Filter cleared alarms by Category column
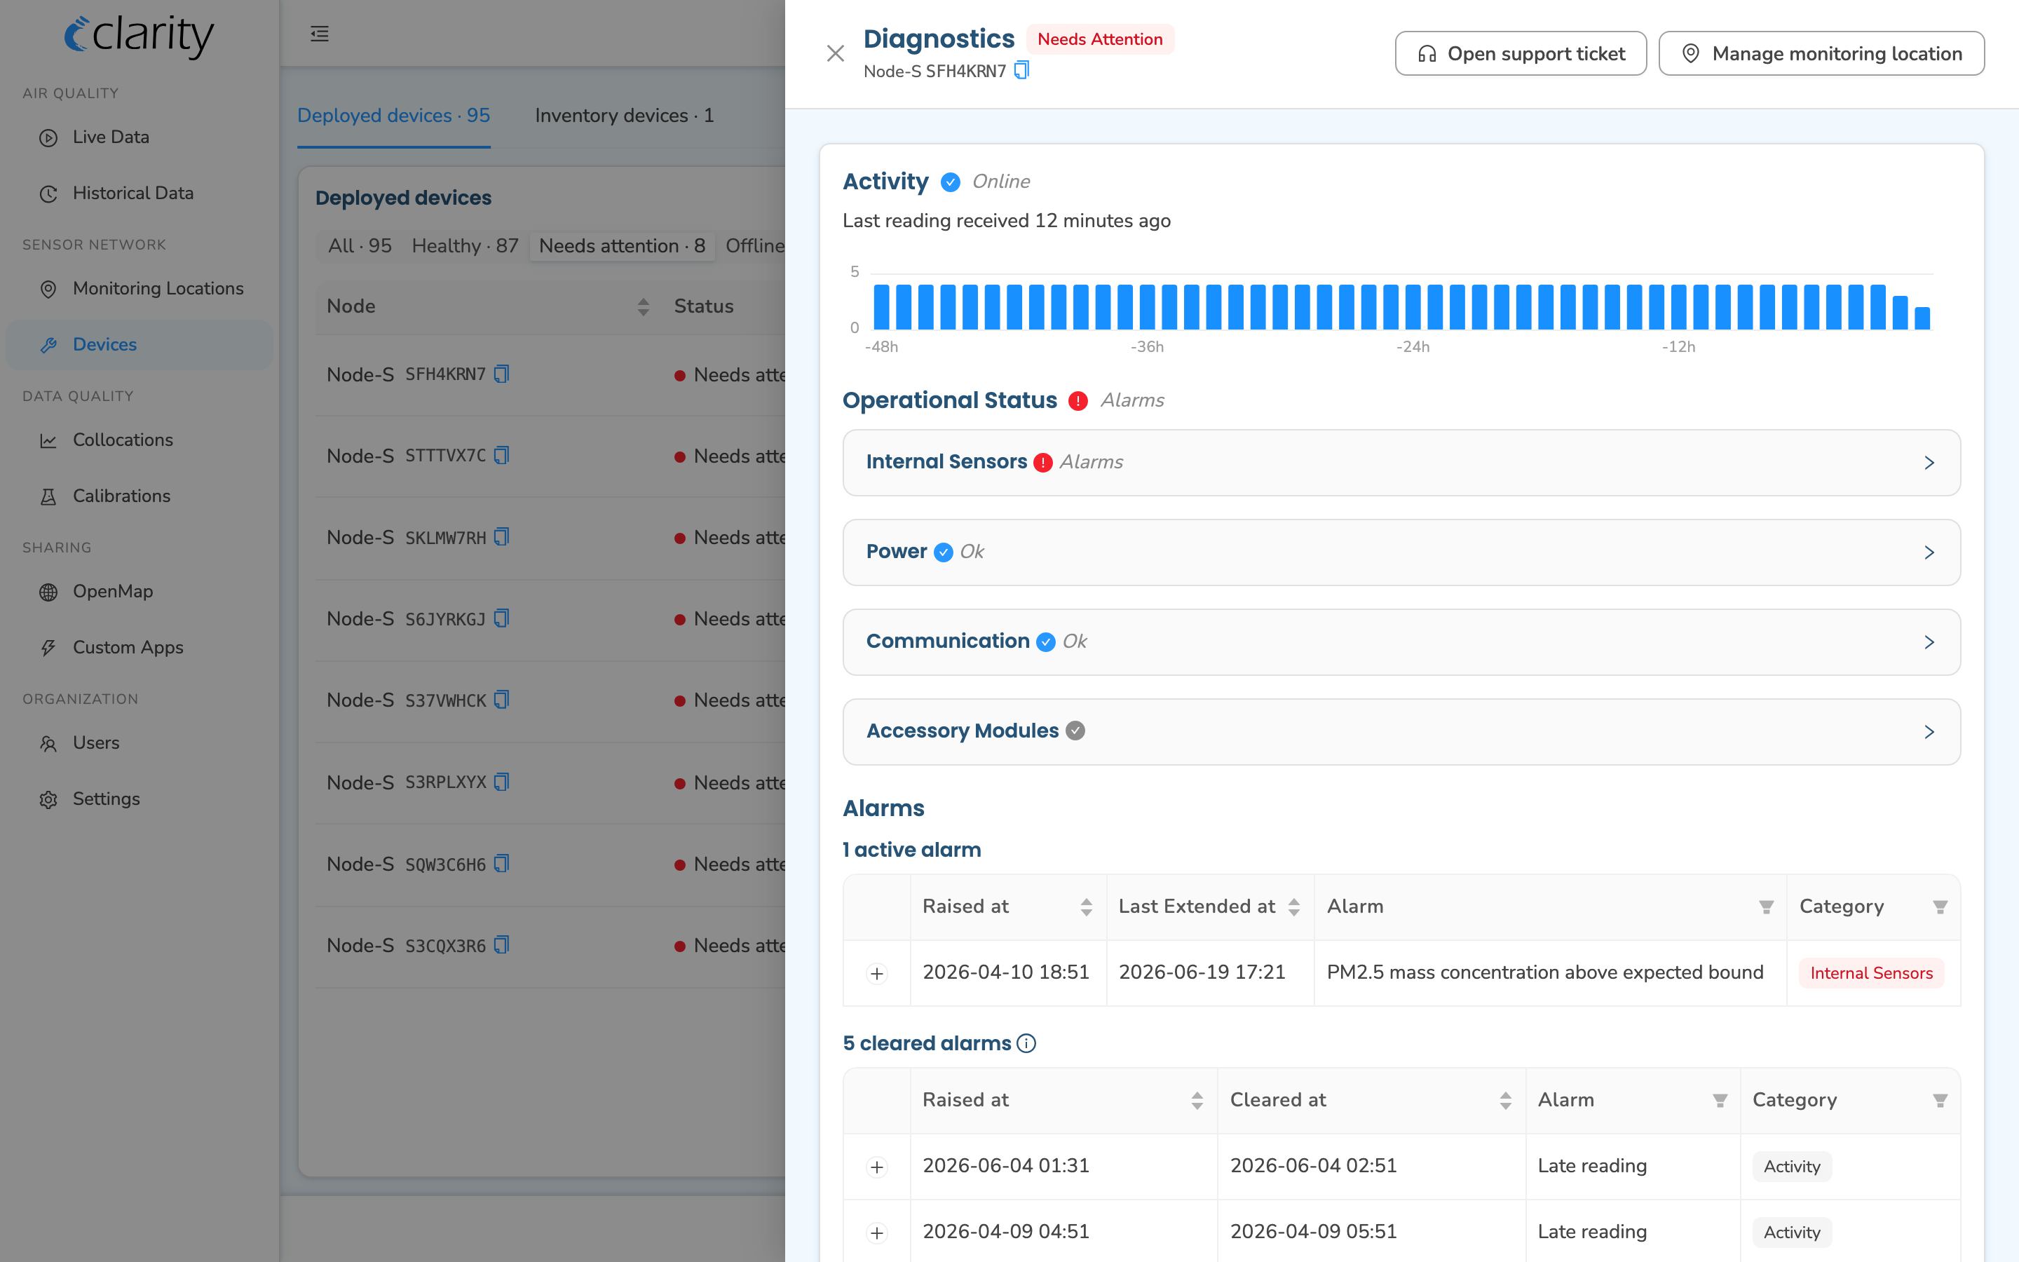This screenshot has width=2019, height=1262. click(1940, 1101)
